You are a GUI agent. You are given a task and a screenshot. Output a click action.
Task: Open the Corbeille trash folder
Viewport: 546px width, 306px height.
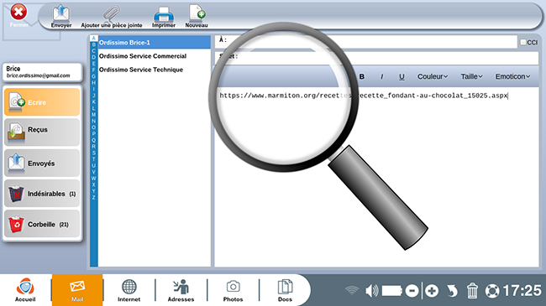tap(42, 224)
